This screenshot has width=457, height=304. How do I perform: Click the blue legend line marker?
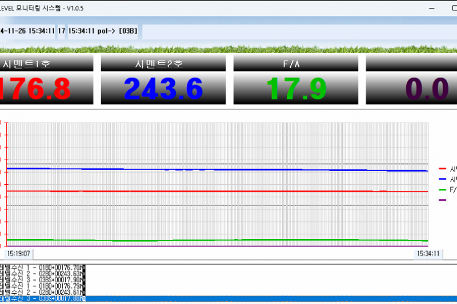point(442,179)
